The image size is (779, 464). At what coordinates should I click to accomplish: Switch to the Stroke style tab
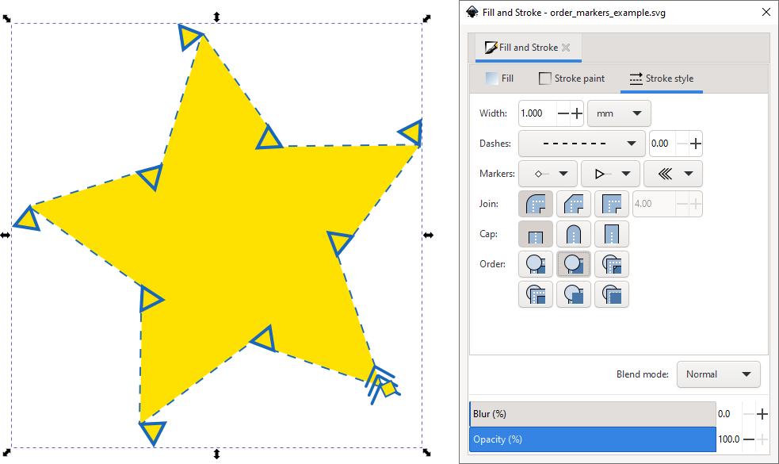click(x=661, y=79)
